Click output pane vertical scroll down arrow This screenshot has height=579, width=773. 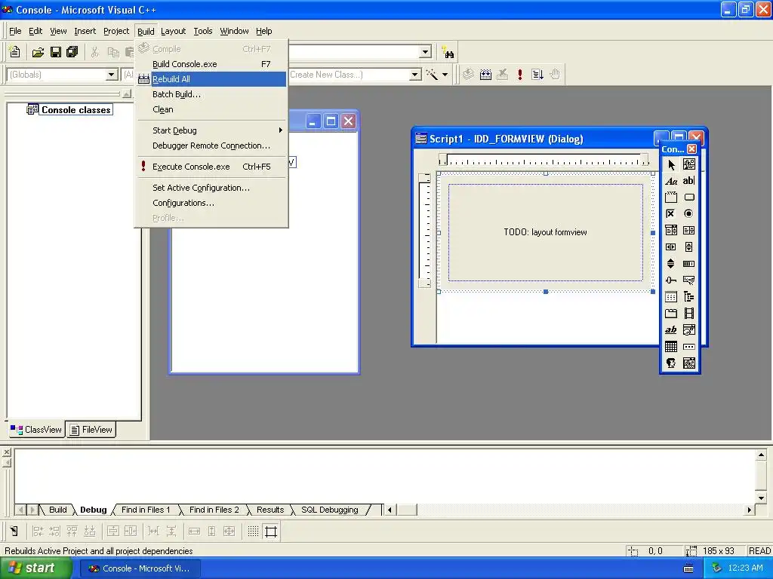click(761, 498)
